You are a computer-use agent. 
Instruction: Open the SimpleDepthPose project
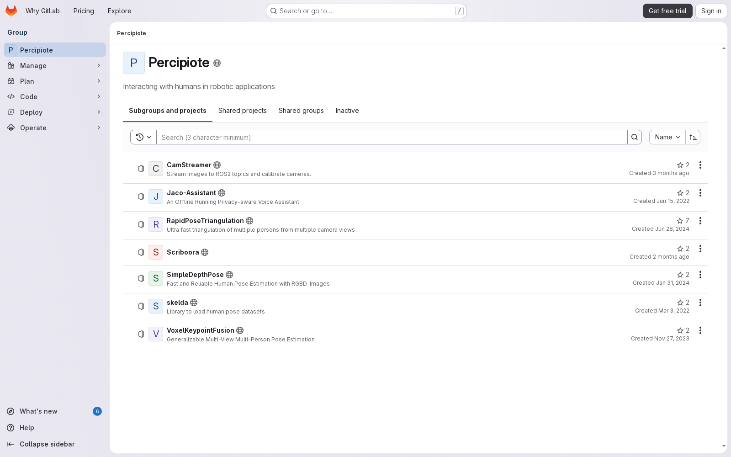(x=195, y=275)
